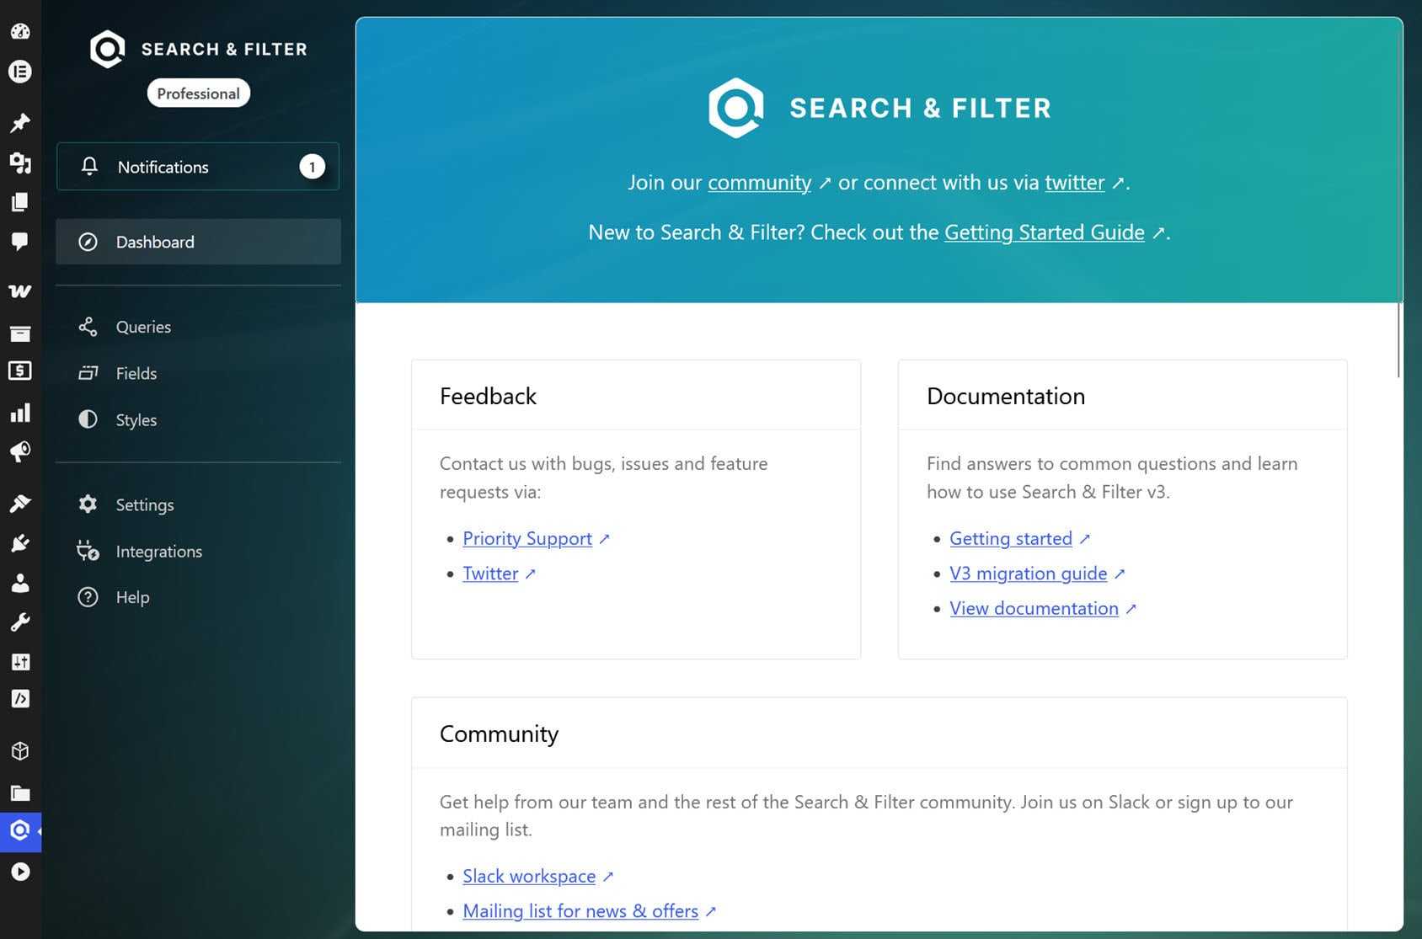Viewport: 1422px width, 939px height.
Task: Open the WooCommerce W icon
Action: coord(20,291)
